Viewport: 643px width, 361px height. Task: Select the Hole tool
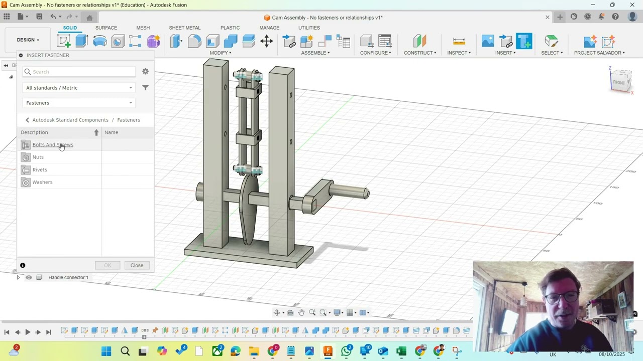click(118, 41)
